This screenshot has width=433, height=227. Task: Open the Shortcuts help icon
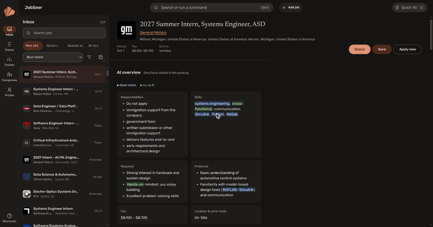[9, 218]
